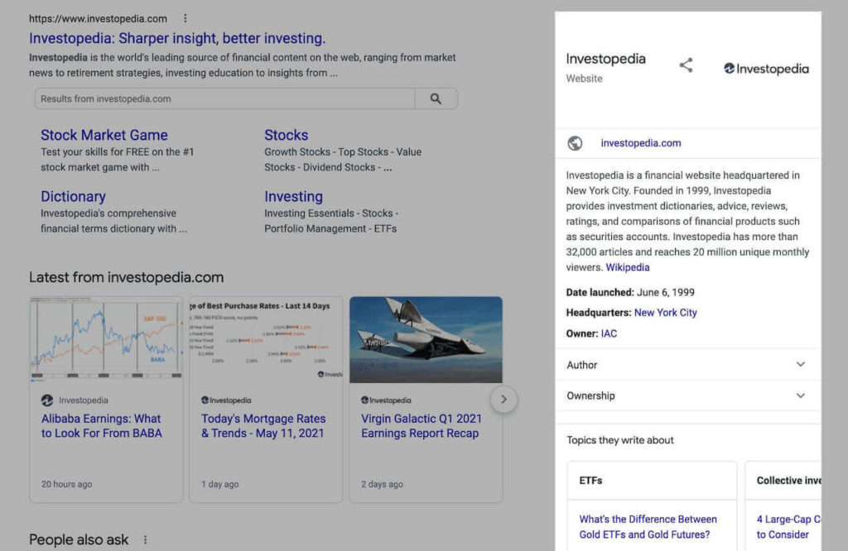This screenshot has width=848, height=551.
Task: Open the Alibaba Earnings article
Action: 102,426
